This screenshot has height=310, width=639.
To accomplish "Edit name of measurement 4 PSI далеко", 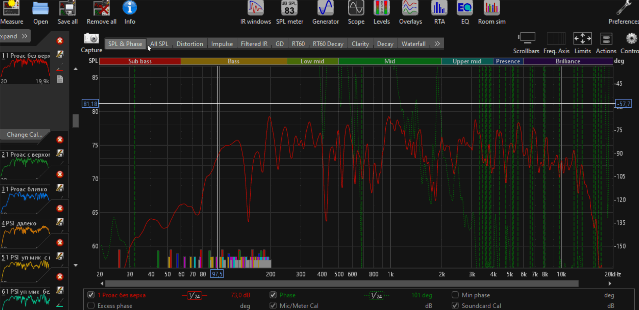I will (x=60, y=222).
